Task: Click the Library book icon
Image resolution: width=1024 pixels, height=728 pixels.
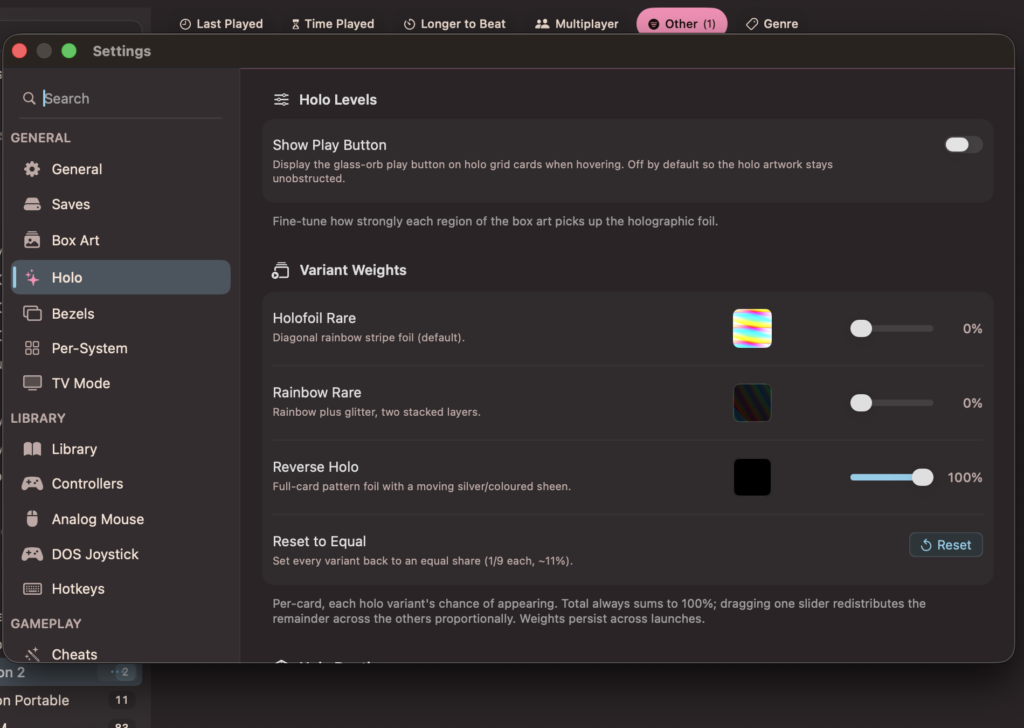Action: point(32,449)
